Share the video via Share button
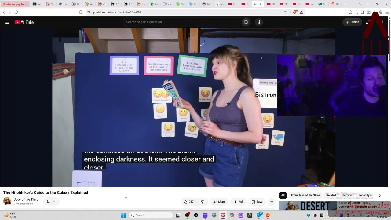 point(219,202)
